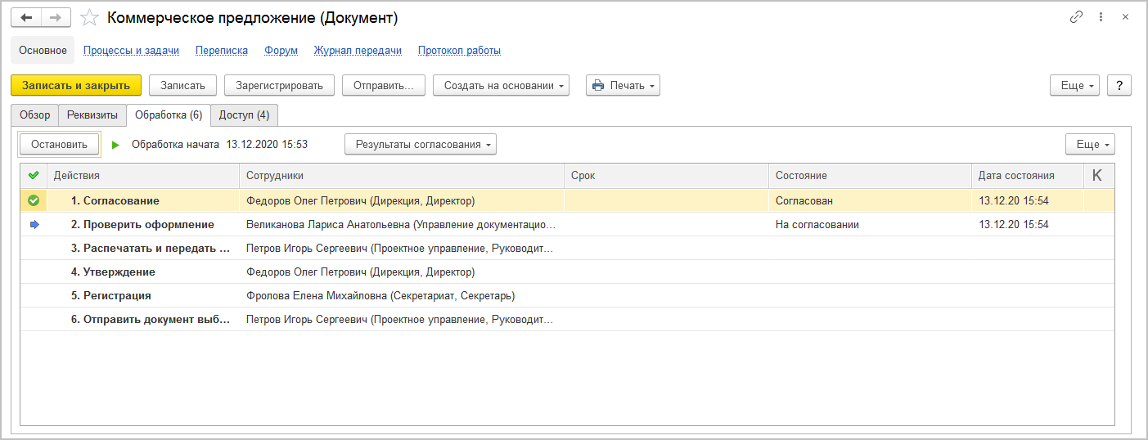
Task: Click the green check status icon on Согласование row
Action: coord(33,200)
